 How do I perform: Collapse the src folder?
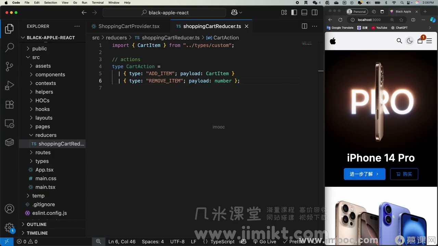click(x=36, y=57)
